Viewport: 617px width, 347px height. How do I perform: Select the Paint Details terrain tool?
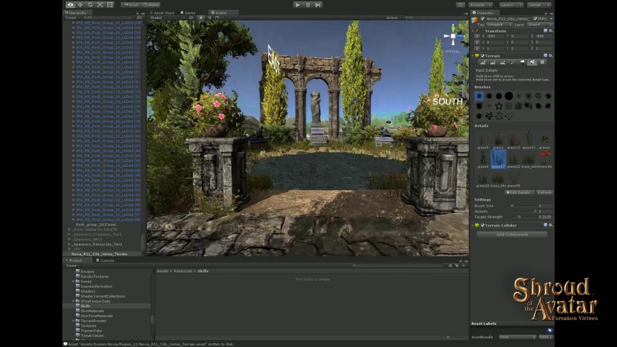pos(532,63)
